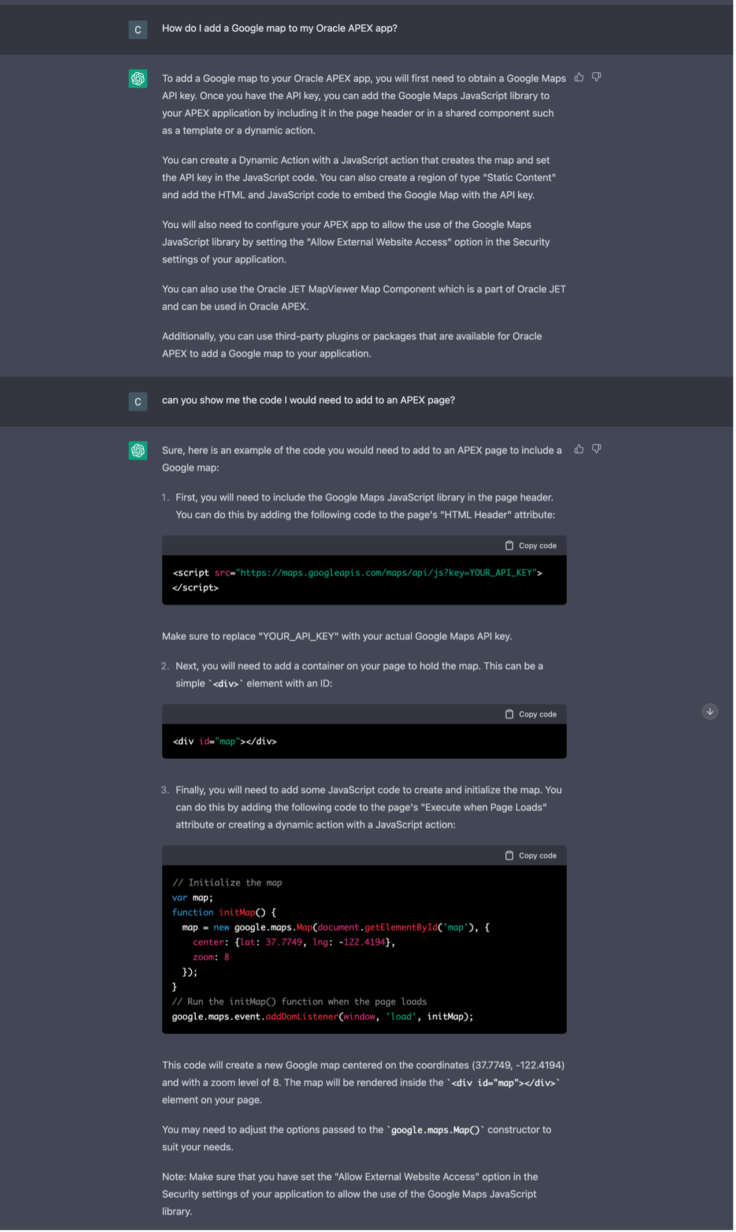Screen dimensions: 736x1232
Task: Copy code for the initMap JavaScript snippet
Action: pyautogui.click(x=531, y=855)
